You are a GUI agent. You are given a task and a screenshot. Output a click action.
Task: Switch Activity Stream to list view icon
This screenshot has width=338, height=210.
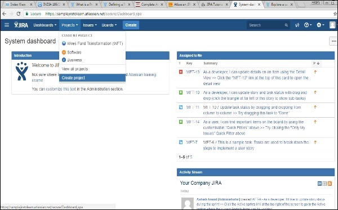[x=324, y=184]
